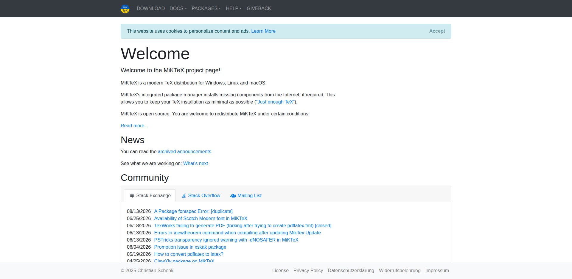
Task: Open the What's next link
Action: point(195,163)
